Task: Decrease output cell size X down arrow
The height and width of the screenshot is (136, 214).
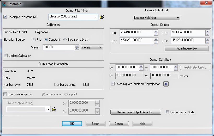Action: [x=141, y=69]
